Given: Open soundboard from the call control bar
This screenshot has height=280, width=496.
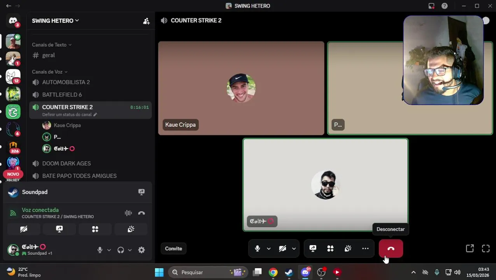Looking at the screenshot, I should [348, 248].
